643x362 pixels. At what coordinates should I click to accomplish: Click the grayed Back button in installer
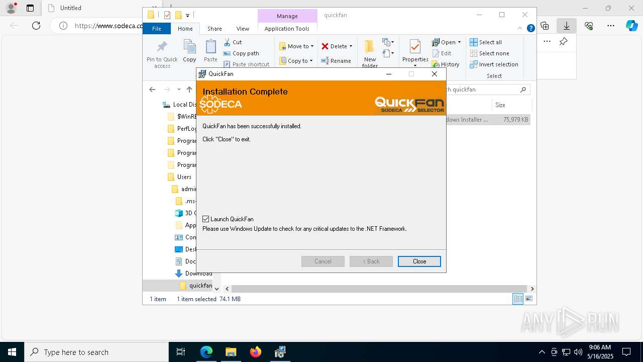(371, 261)
